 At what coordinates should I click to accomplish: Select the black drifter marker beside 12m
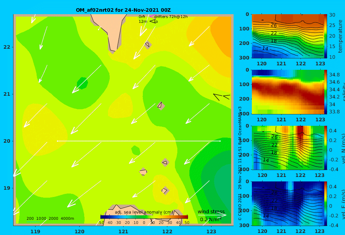click(152, 21)
